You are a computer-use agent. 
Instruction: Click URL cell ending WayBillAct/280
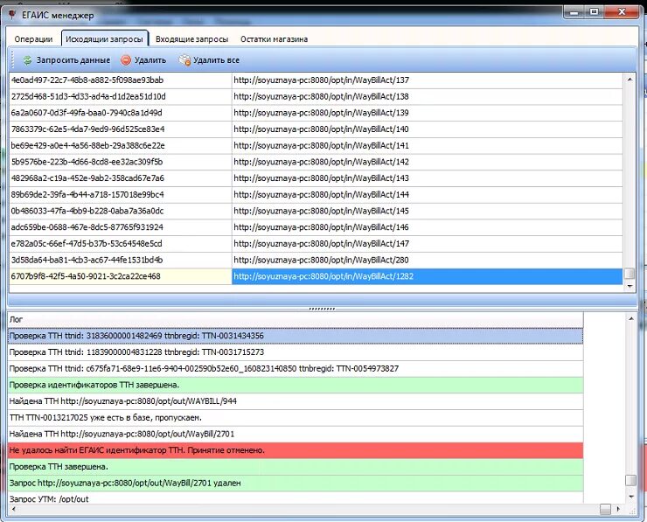[427, 260]
